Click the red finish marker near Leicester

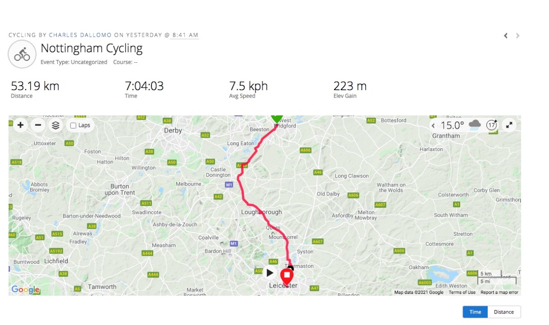[286, 276]
